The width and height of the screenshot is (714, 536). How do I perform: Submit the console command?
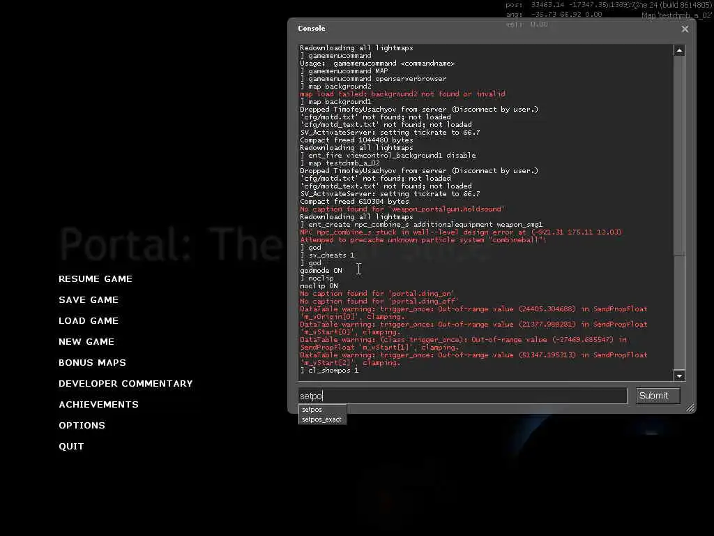pyautogui.click(x=658, y=396)
